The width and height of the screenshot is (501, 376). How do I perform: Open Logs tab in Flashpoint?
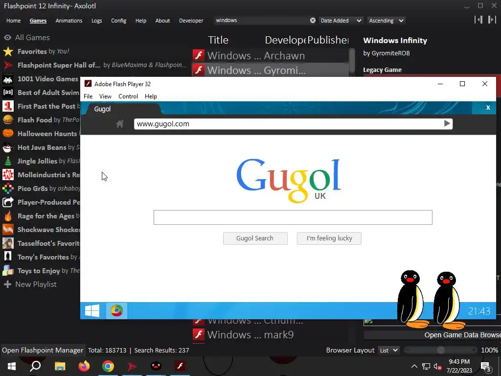[96, 21]
